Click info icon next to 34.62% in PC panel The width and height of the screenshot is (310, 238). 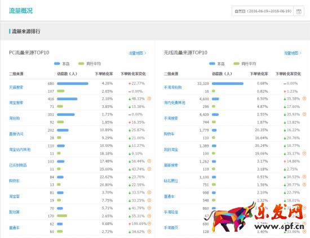coord(149,231)
